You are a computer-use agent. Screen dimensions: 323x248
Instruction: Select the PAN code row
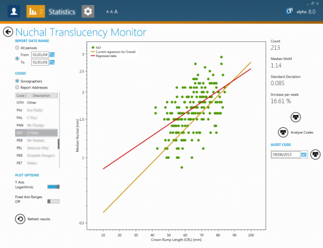[36, 125]
